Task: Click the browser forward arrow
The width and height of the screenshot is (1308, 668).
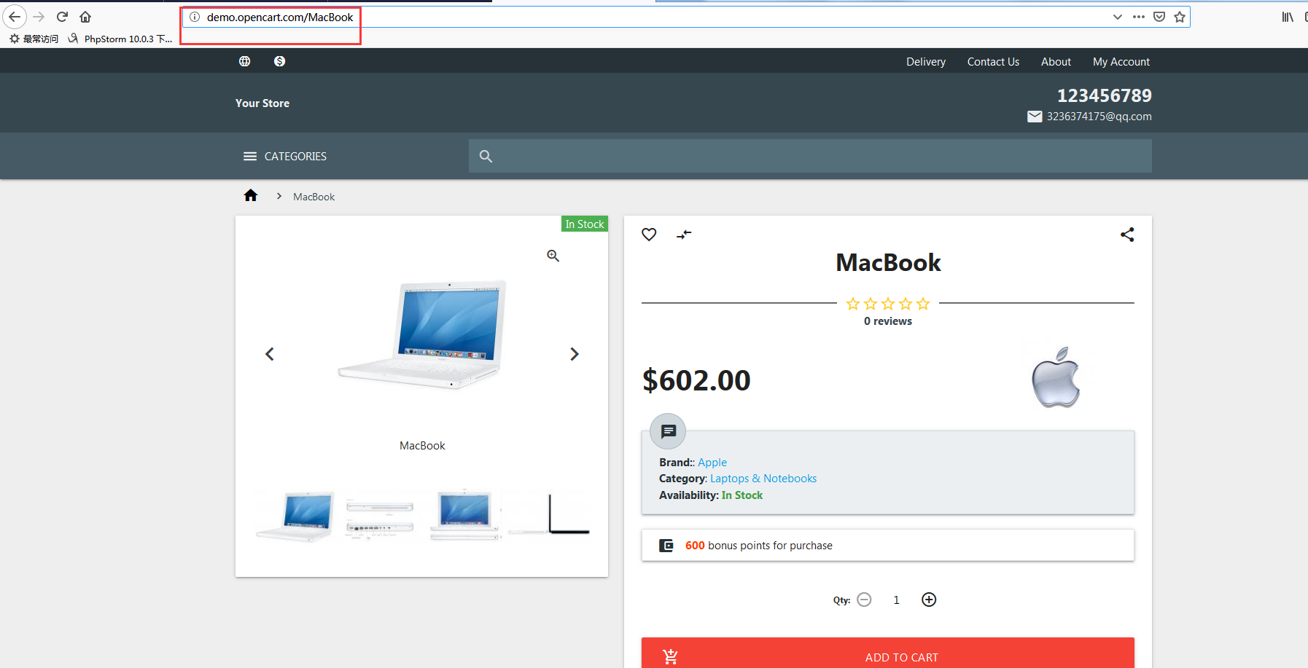Action: [x=39, y=16]
